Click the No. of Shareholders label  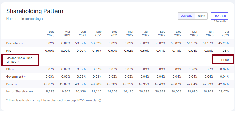pos(20,91)
